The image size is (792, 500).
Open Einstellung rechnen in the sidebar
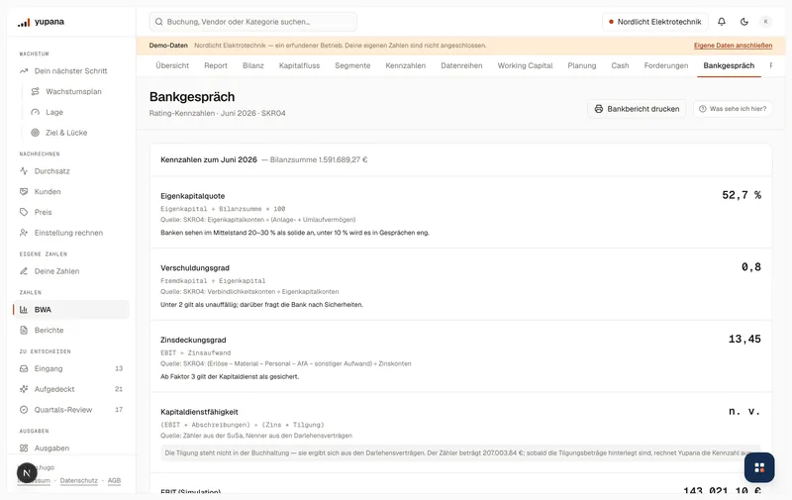[x=68, y=233]
